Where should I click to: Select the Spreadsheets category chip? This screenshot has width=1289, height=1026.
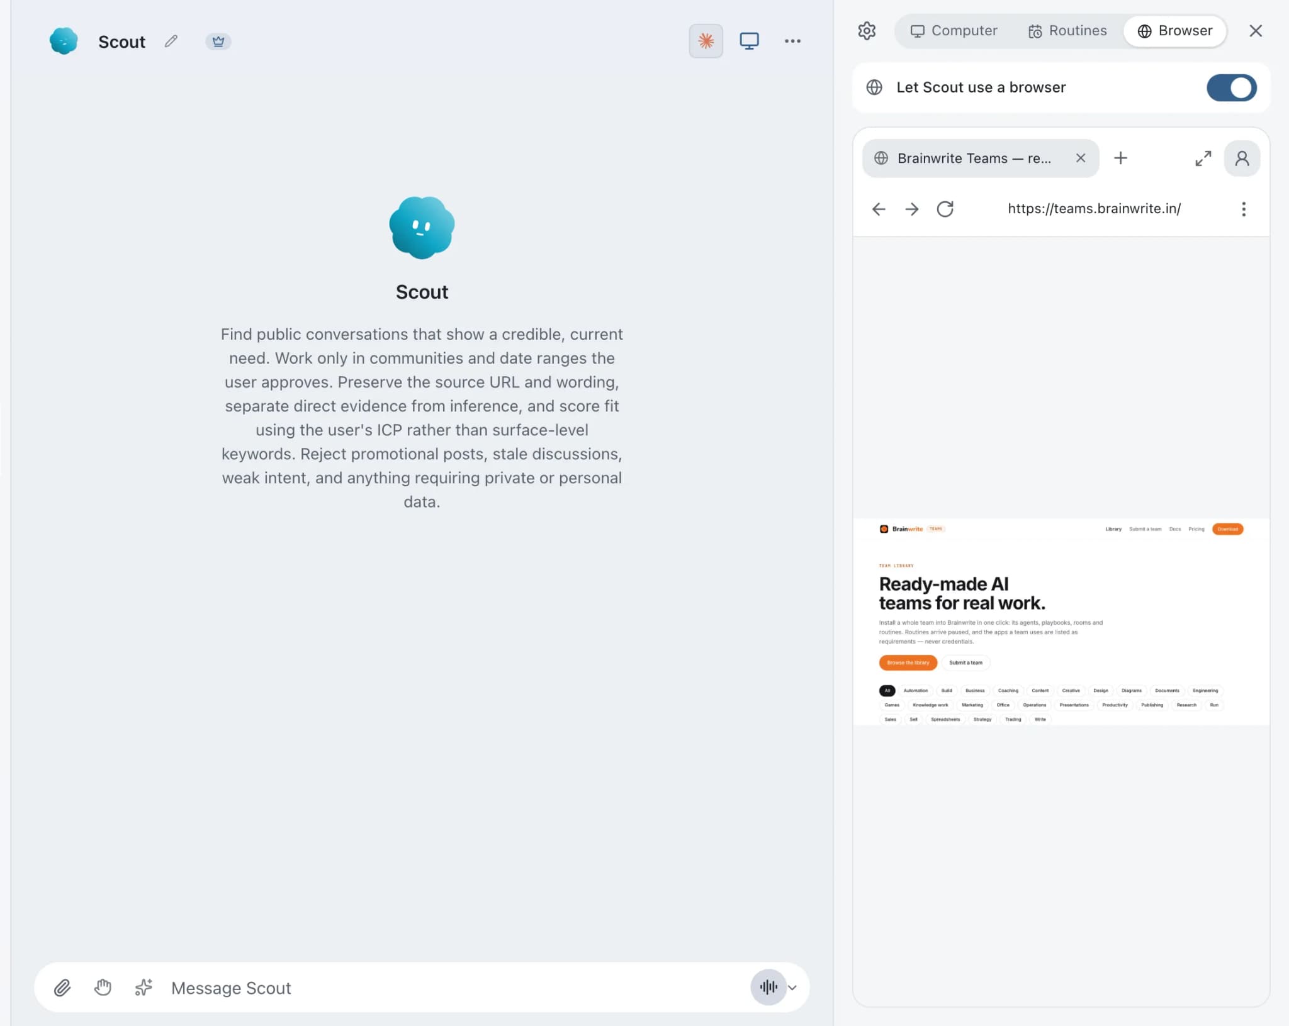tap(945, 720)
